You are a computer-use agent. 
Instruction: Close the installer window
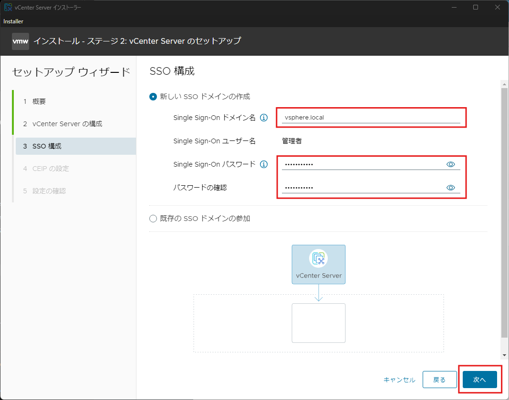pyautogui.click(x=498, y=7)
